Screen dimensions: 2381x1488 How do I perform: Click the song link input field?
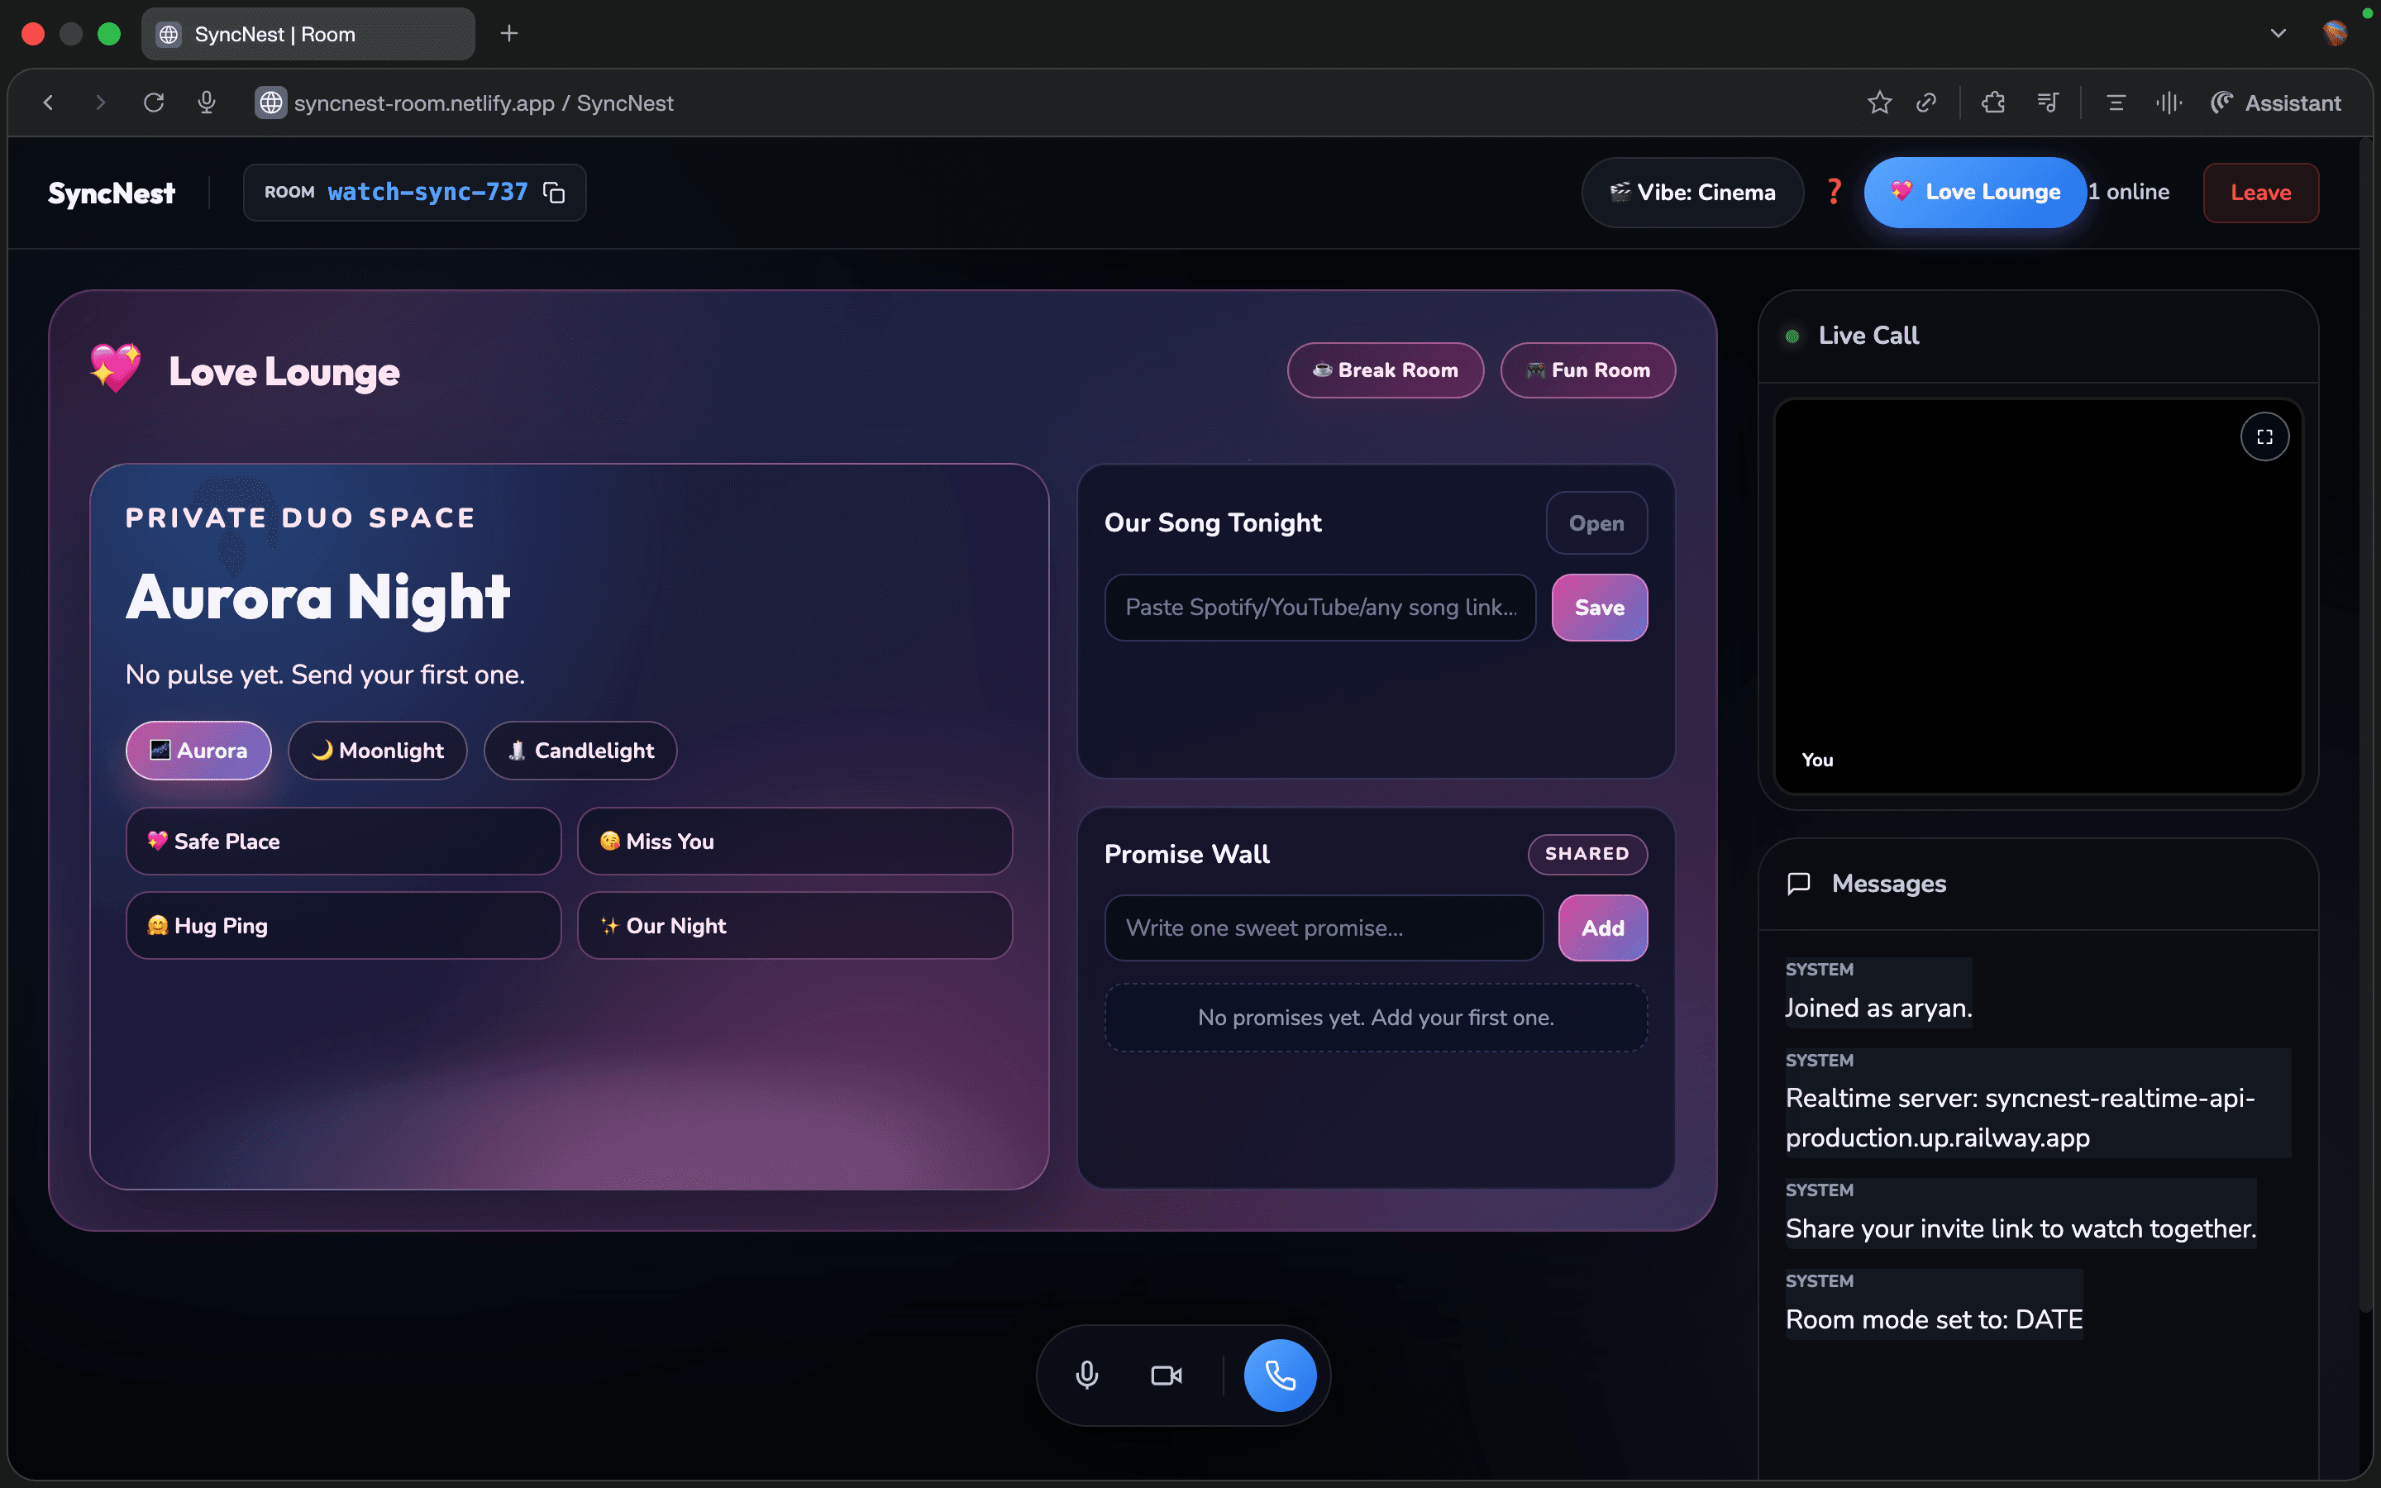coord(1319,608)
